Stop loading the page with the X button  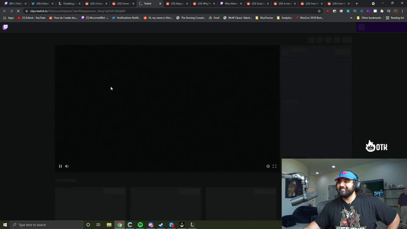point(18,11)
